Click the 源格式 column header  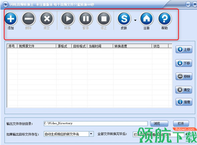[64, 46]
